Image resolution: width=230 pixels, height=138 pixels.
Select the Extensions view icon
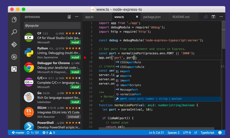pyautogui.click(x=14, y=69)
